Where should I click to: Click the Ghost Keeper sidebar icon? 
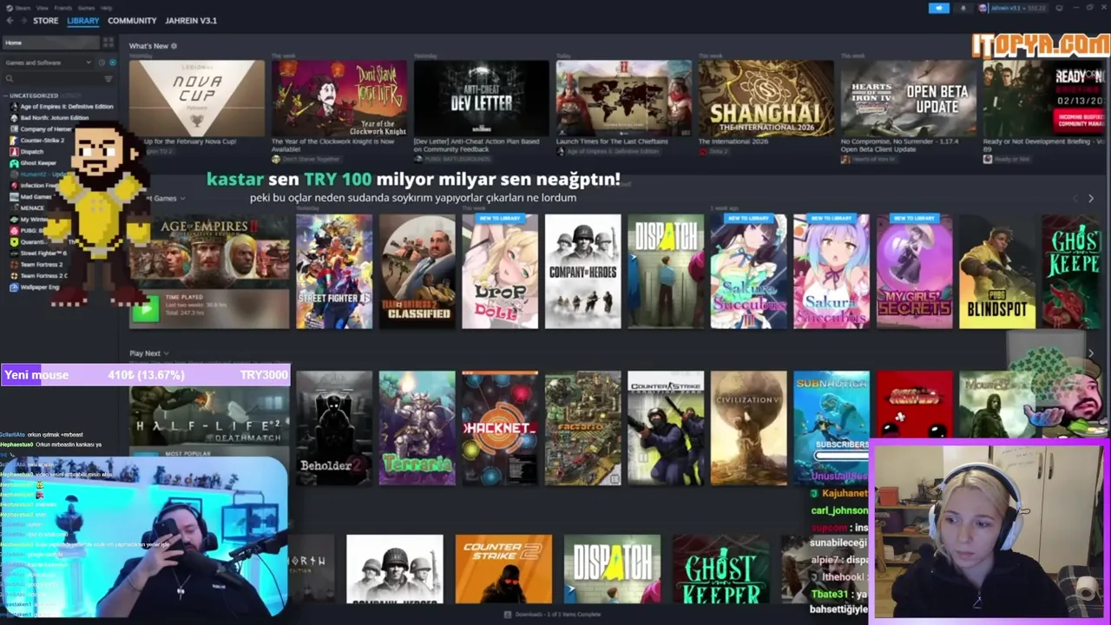[x=14, y=163]
